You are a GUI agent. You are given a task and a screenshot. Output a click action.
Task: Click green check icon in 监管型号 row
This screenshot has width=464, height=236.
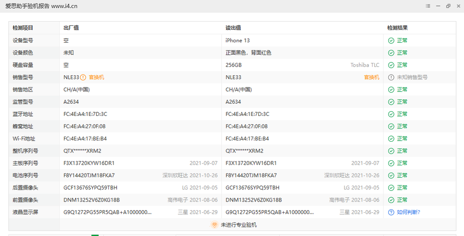click(391, 102)
